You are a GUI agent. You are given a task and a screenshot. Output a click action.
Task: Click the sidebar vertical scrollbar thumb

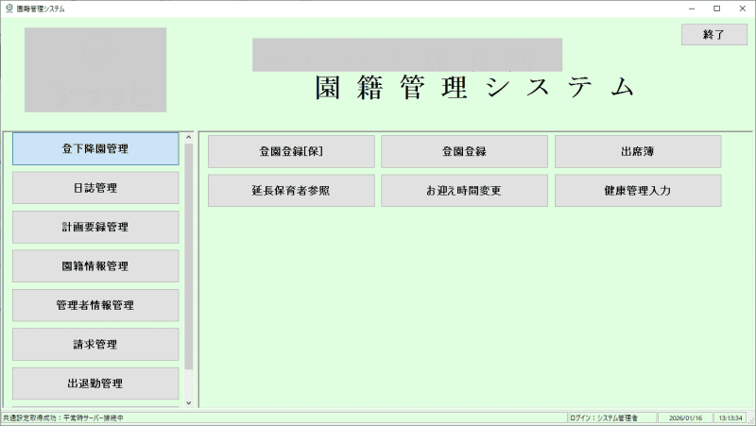coord(188,255)
